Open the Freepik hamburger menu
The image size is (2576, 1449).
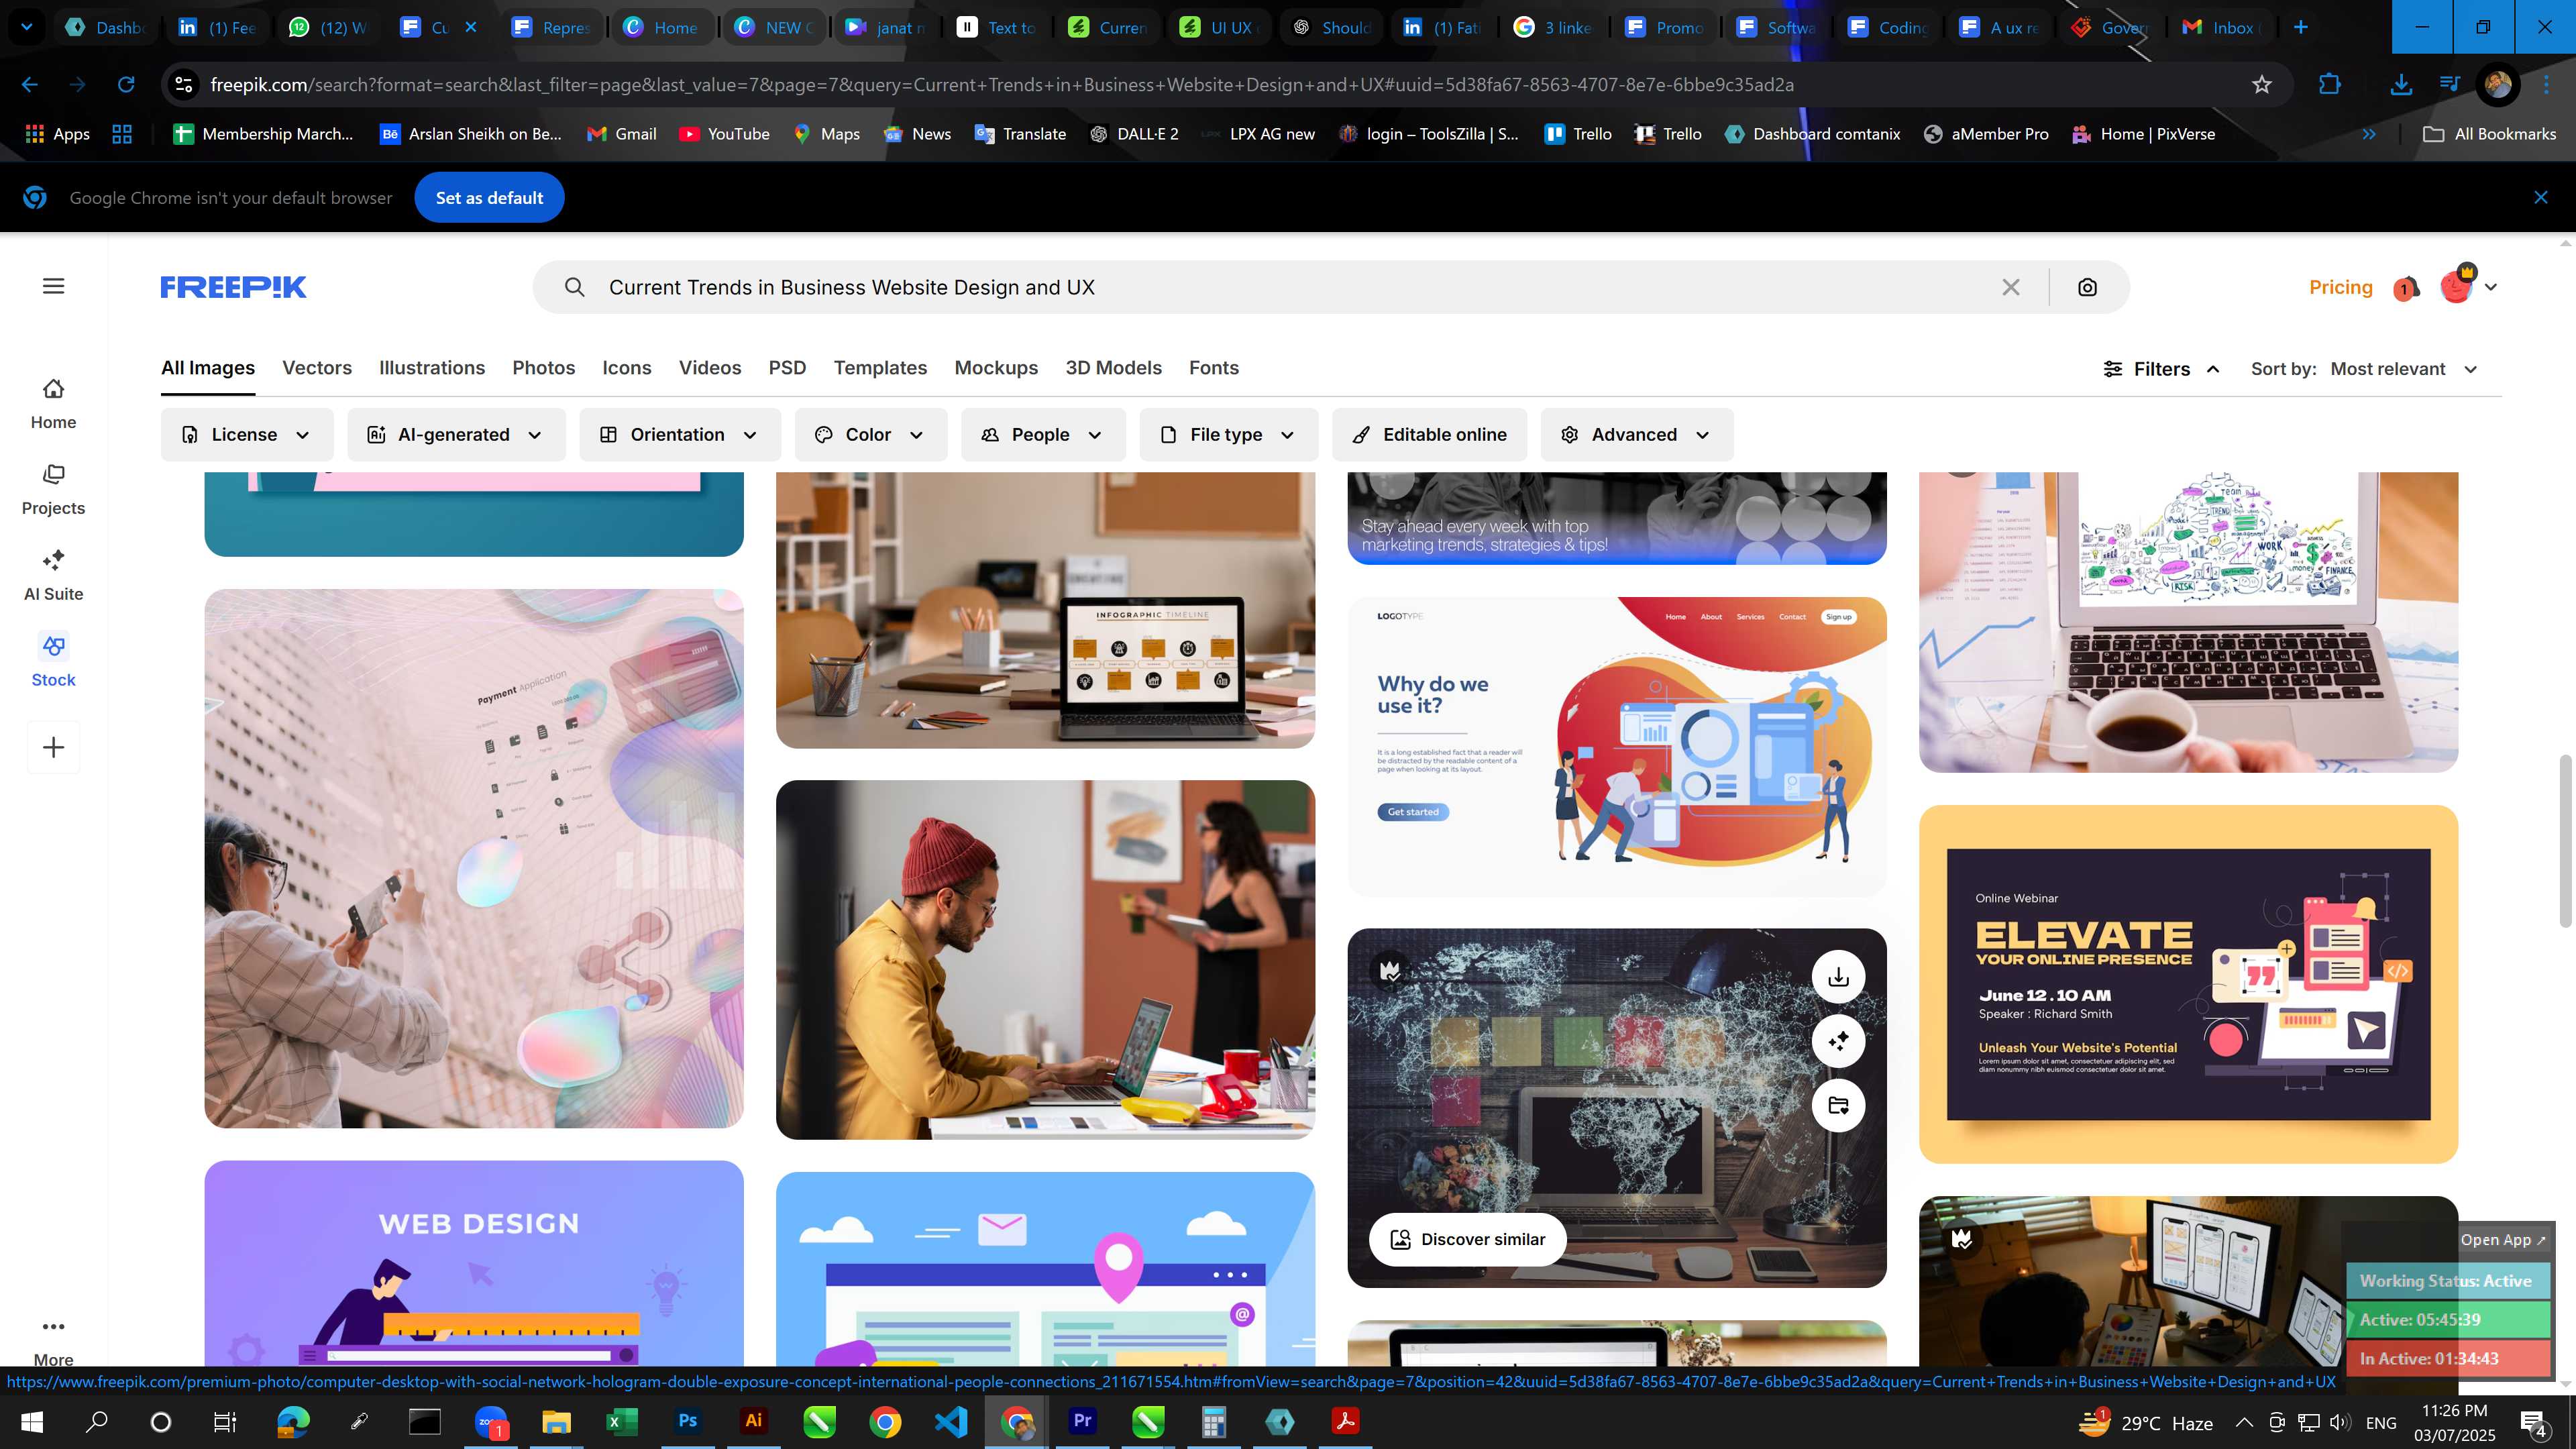pyautogui.click(x=54, y=286)
